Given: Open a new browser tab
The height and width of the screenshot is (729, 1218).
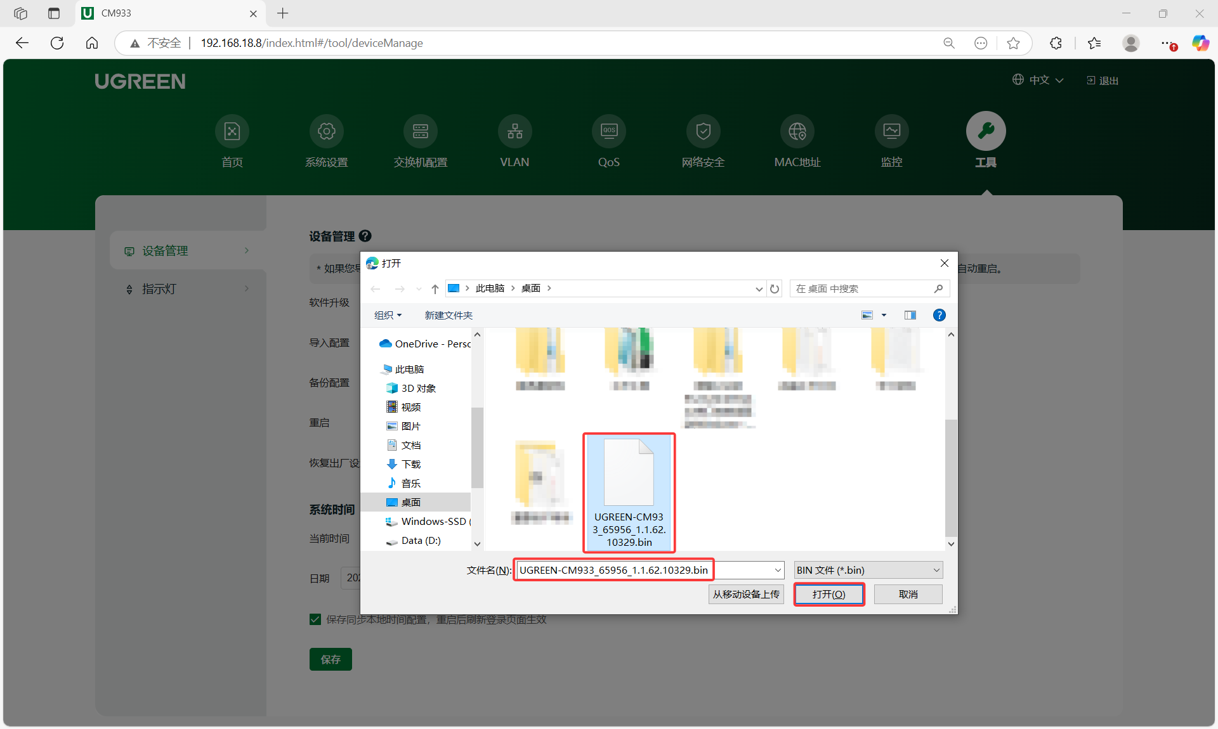Looking at the screenshot, I should 283,13.
